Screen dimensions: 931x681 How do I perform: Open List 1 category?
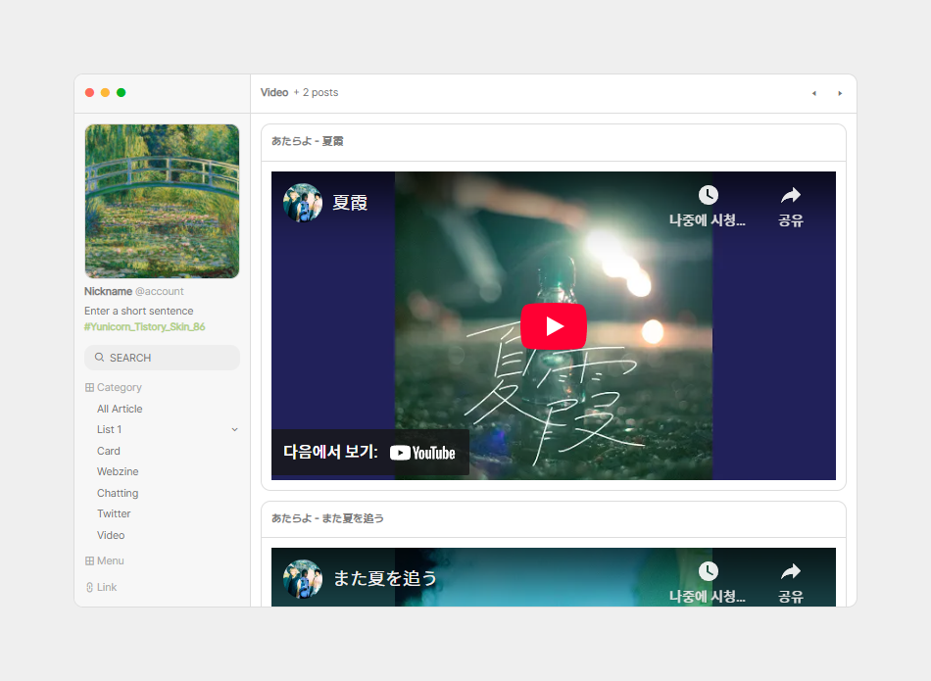coord(109,429)
